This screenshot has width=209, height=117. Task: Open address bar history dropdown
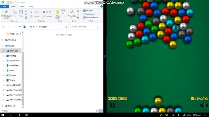coord(61,27)
